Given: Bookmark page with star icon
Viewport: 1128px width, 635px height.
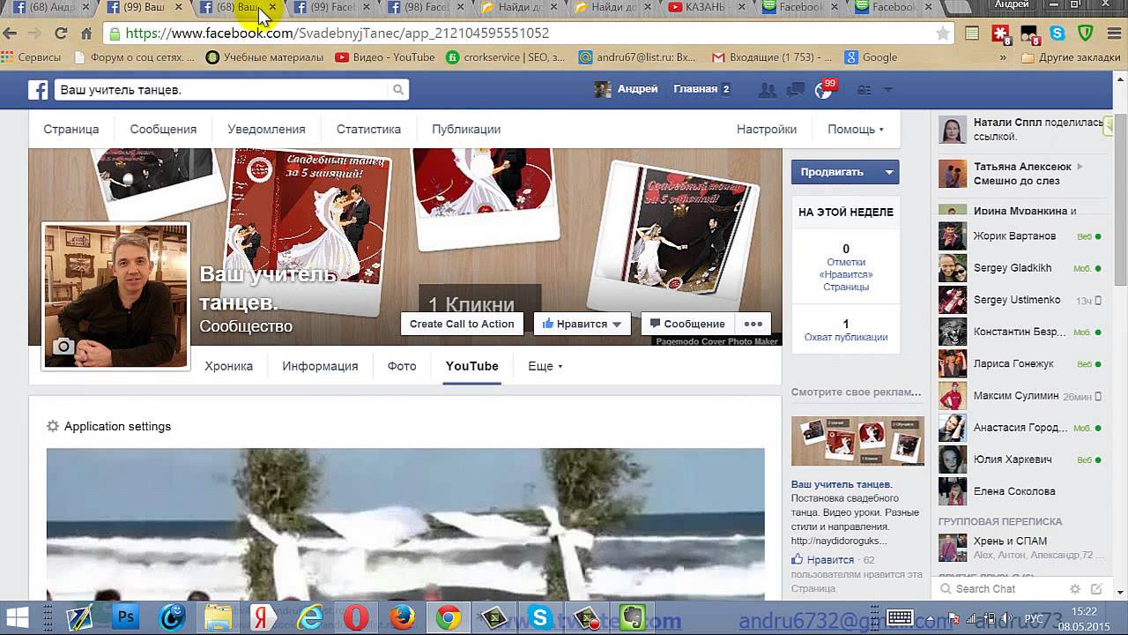Looking at the screenshot, I should click(943, 34).
